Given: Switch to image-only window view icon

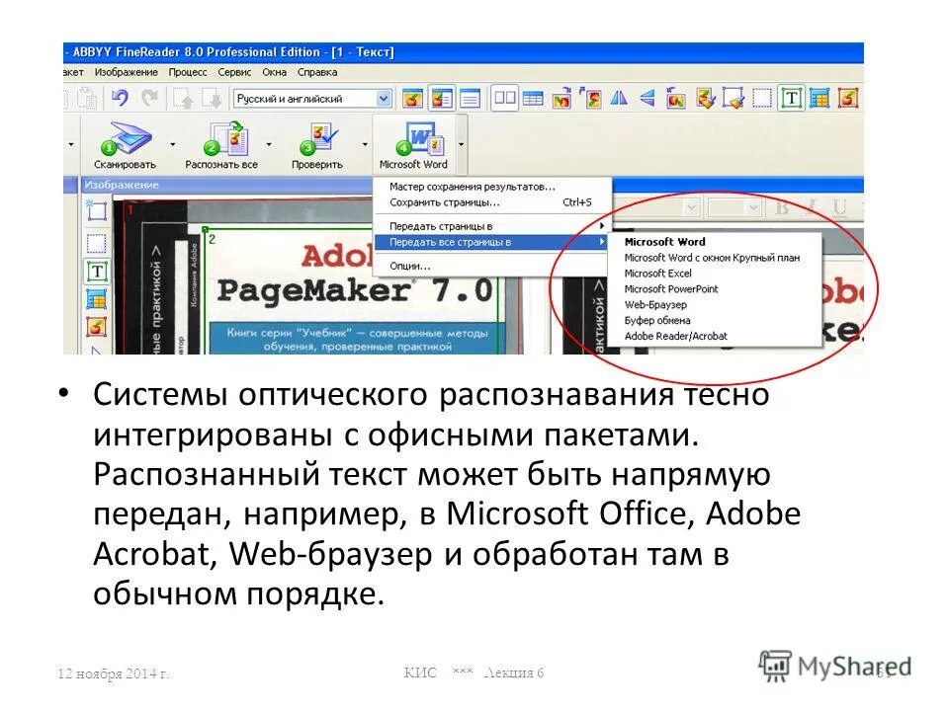Looking at the screenshot, I should pos(412,98).
